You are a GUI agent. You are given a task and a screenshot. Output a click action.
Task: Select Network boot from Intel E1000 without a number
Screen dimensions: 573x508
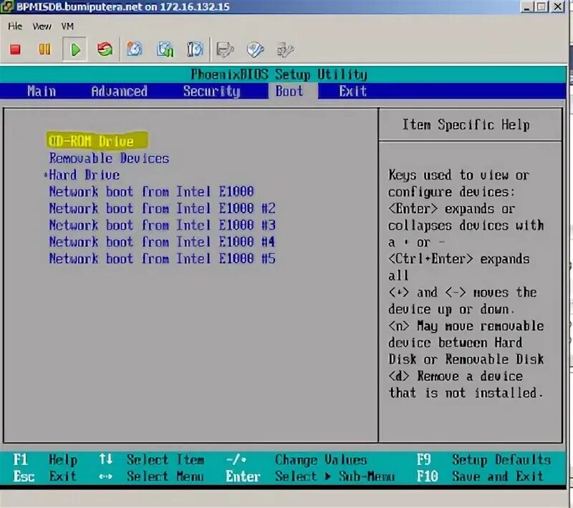pyautogui.click(x=151, y=192)
